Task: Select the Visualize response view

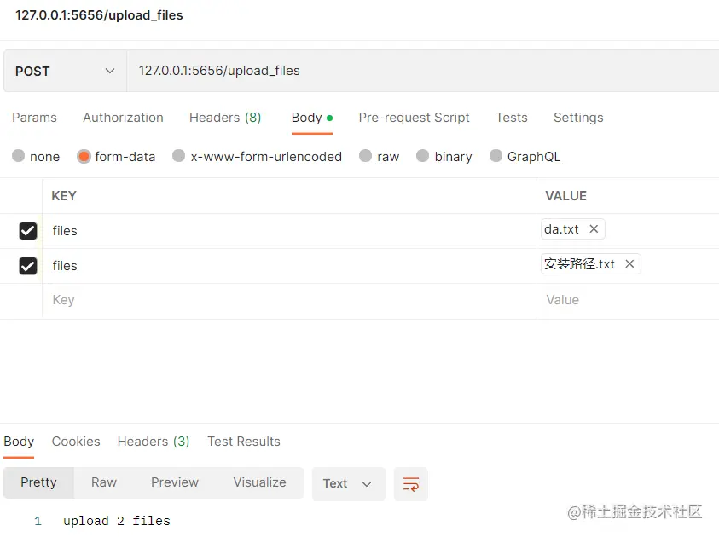Action: point(259,482)
